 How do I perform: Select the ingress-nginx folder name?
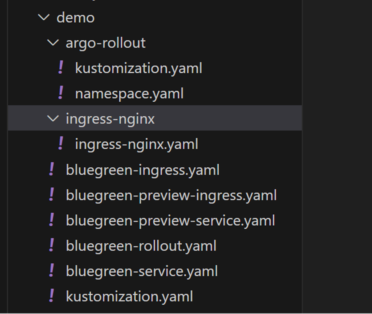(x=110, y=119)
